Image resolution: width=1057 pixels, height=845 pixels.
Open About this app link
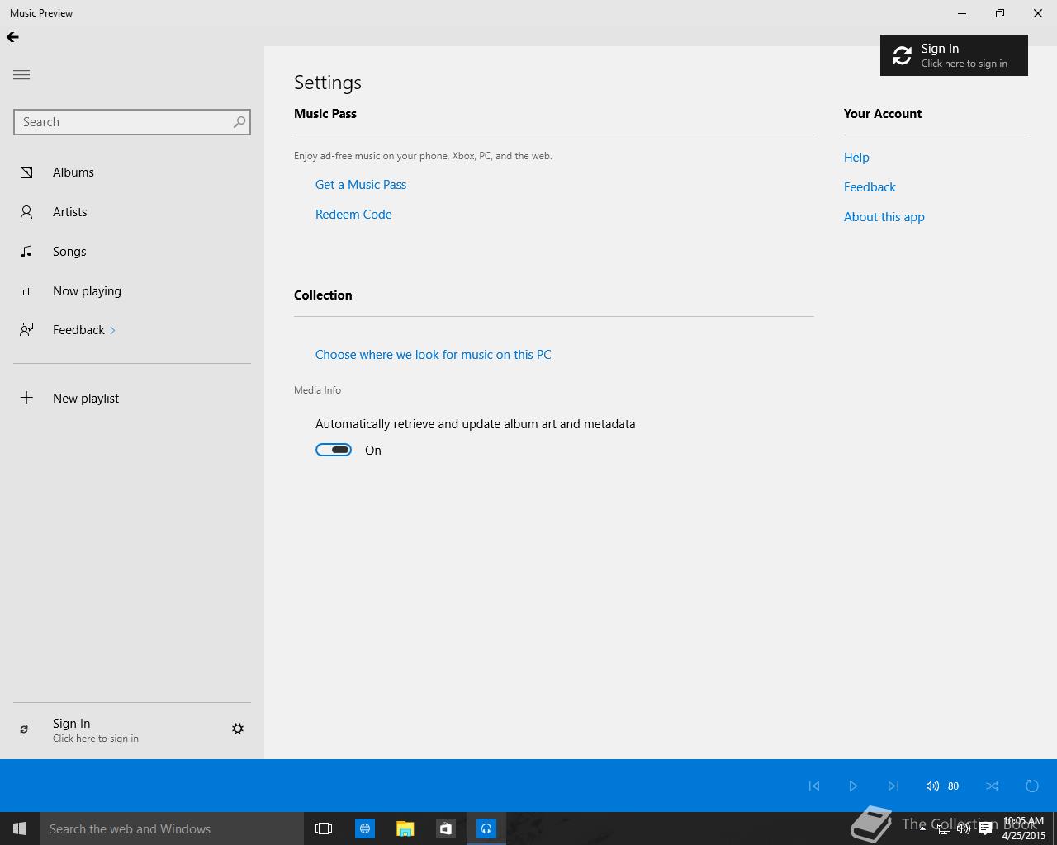(x=884, y=217)
